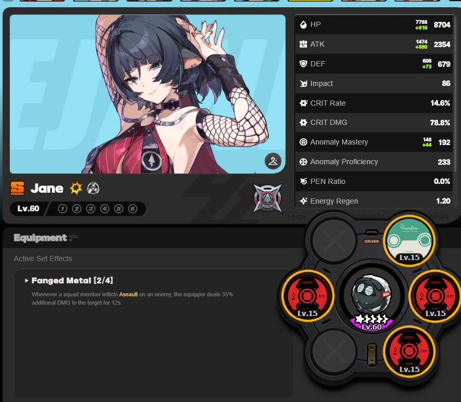Click the Impact stat icon
Screen dimensions: 461x402
point(303,83)
